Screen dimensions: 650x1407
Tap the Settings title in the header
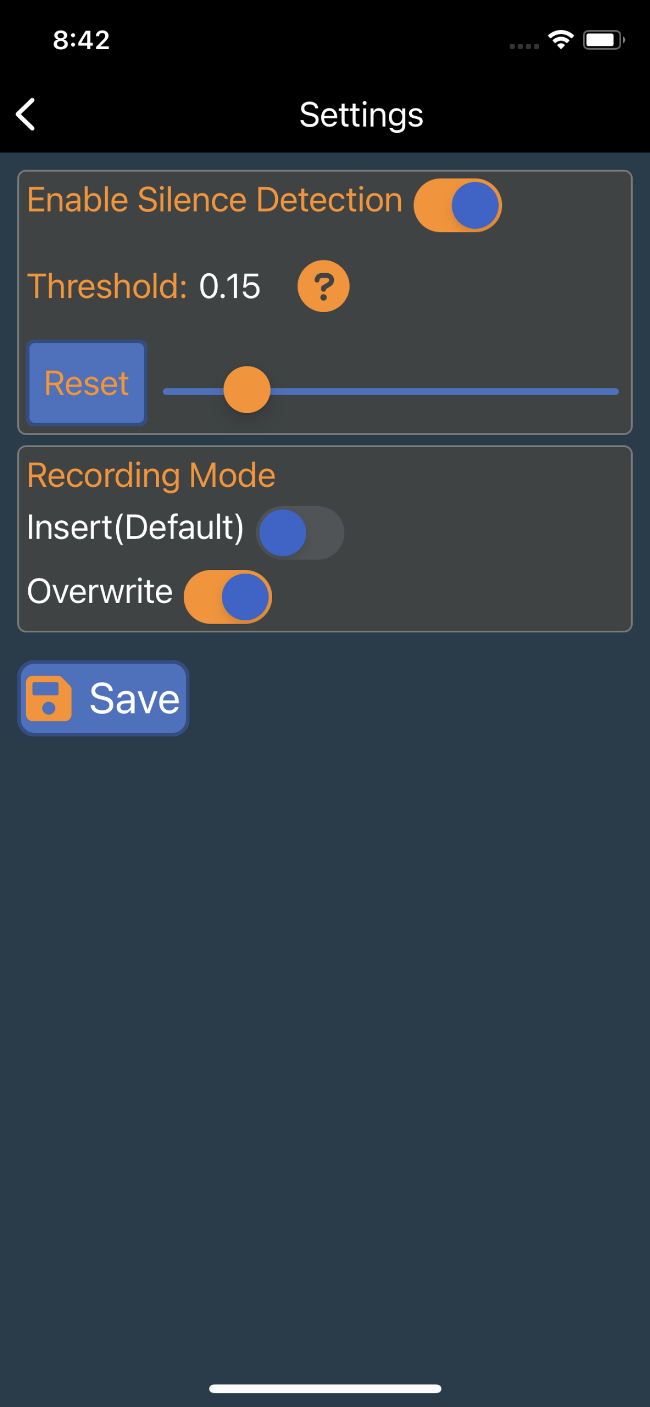[x=361, y=115]
